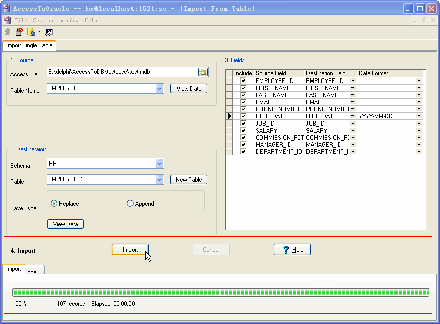The height and width of the screenshot is (324, 440).
Task: Click the rightmost toolbar icon
Action: tap(49, 32)
